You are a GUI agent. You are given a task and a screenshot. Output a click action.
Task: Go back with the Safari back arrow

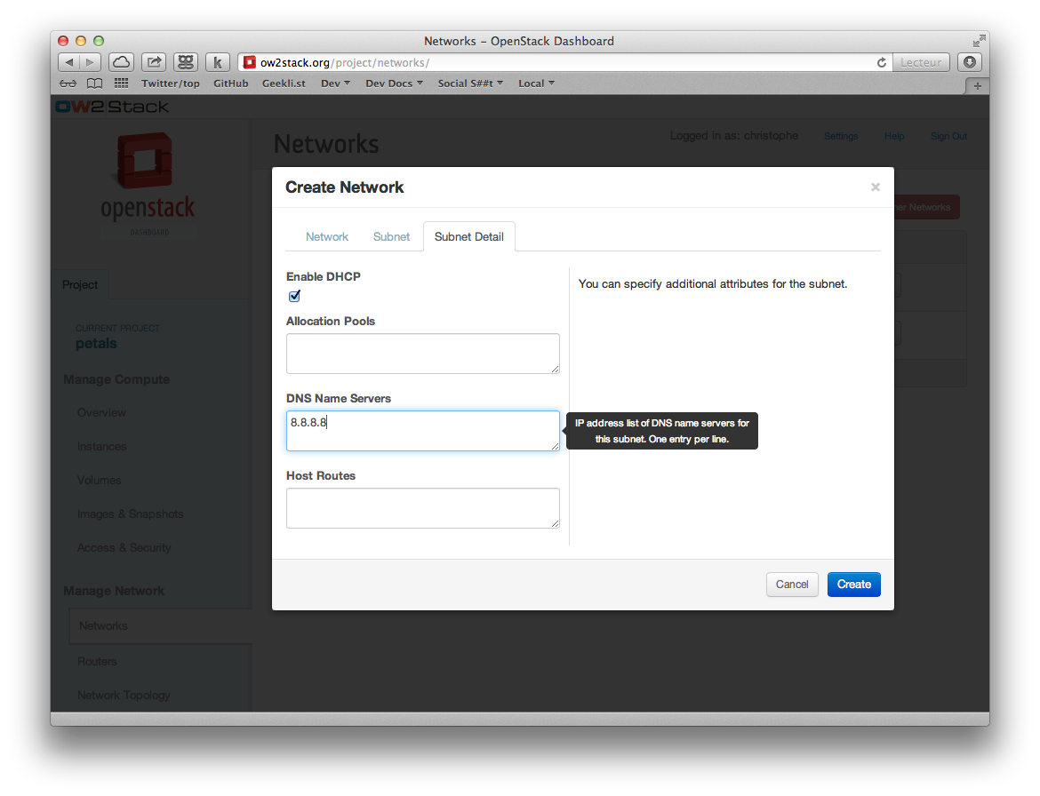69,62
